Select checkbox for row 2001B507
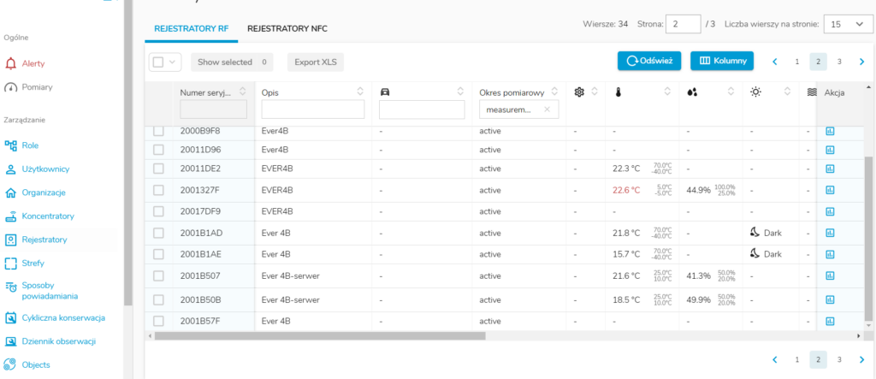This screenshot has width=876, height=379. [x=158, y=275]
